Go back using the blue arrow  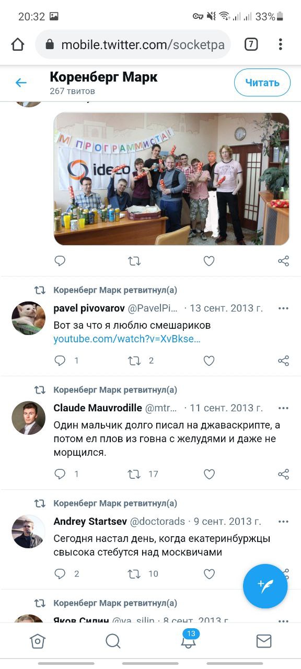(21, 83)
